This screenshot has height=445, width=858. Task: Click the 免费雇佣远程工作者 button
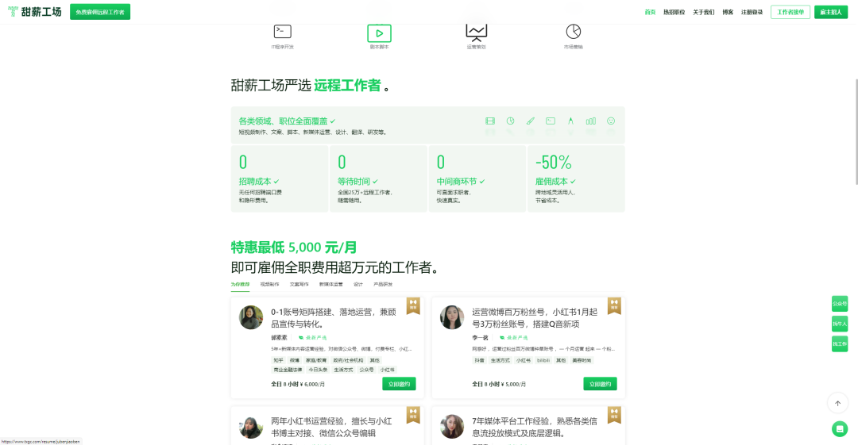coord(100,12)
